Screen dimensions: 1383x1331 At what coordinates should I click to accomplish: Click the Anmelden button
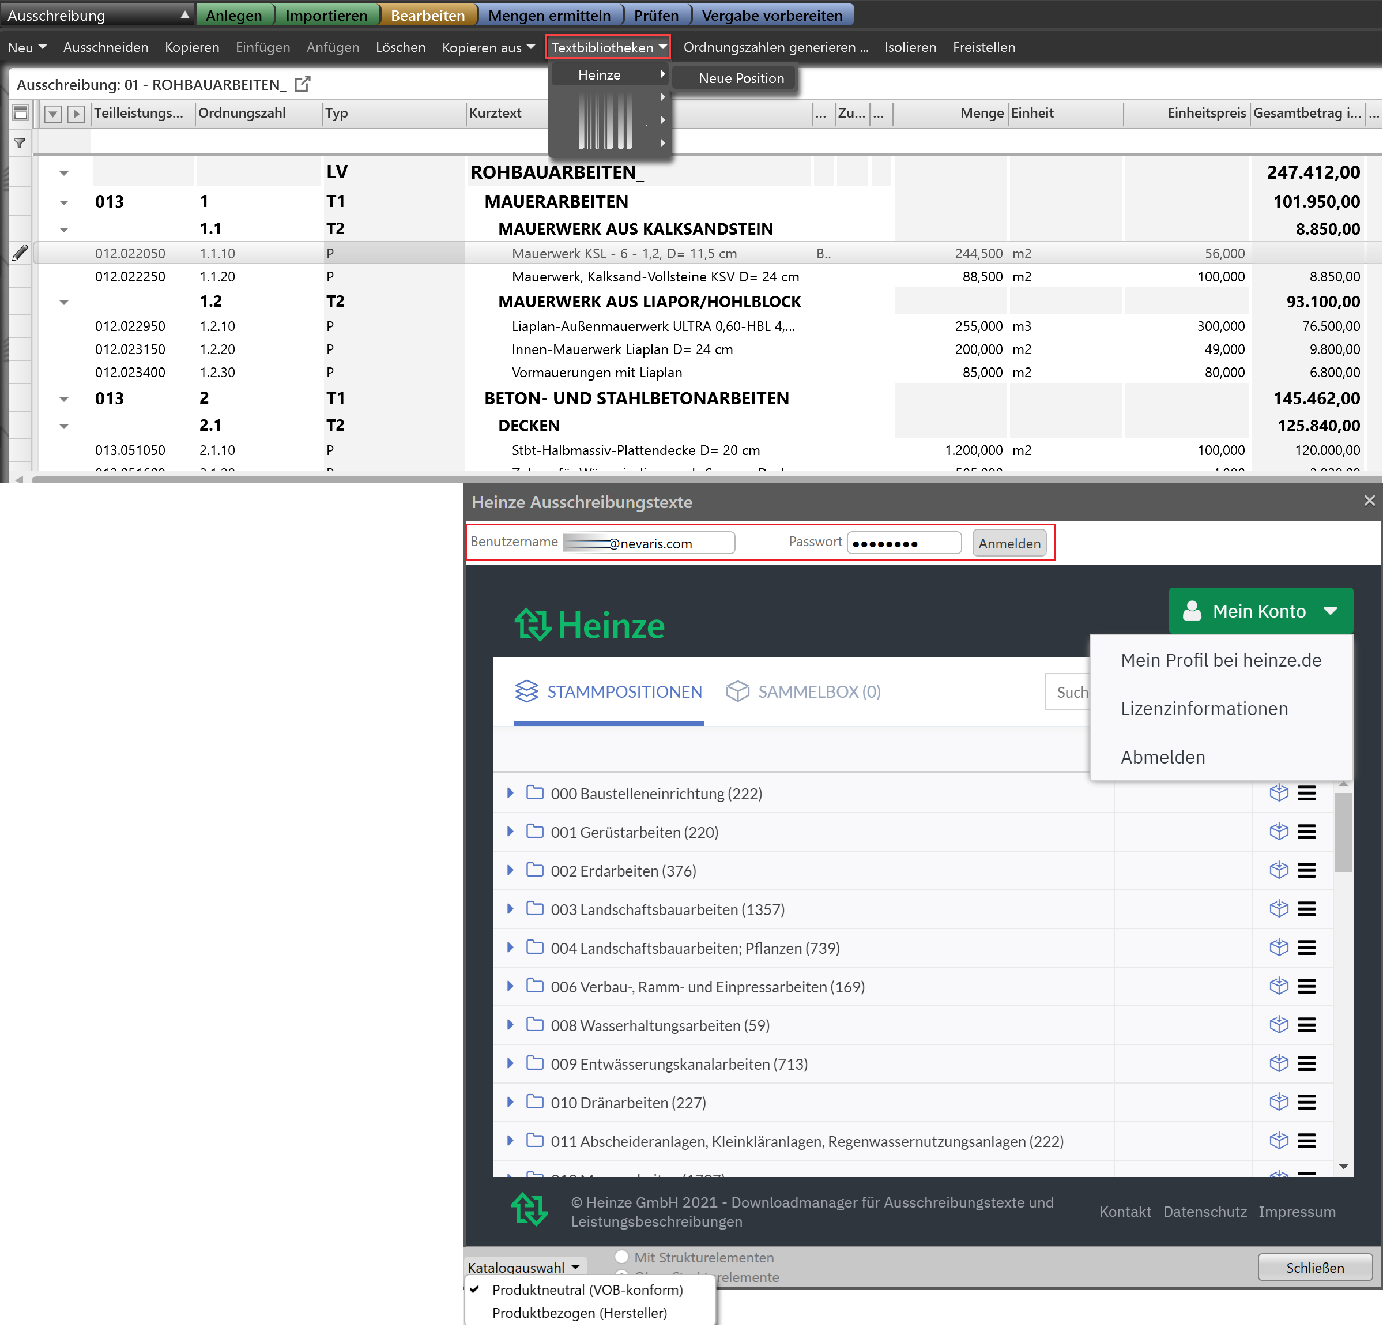pyautogui.click(x=1010, y=544)
